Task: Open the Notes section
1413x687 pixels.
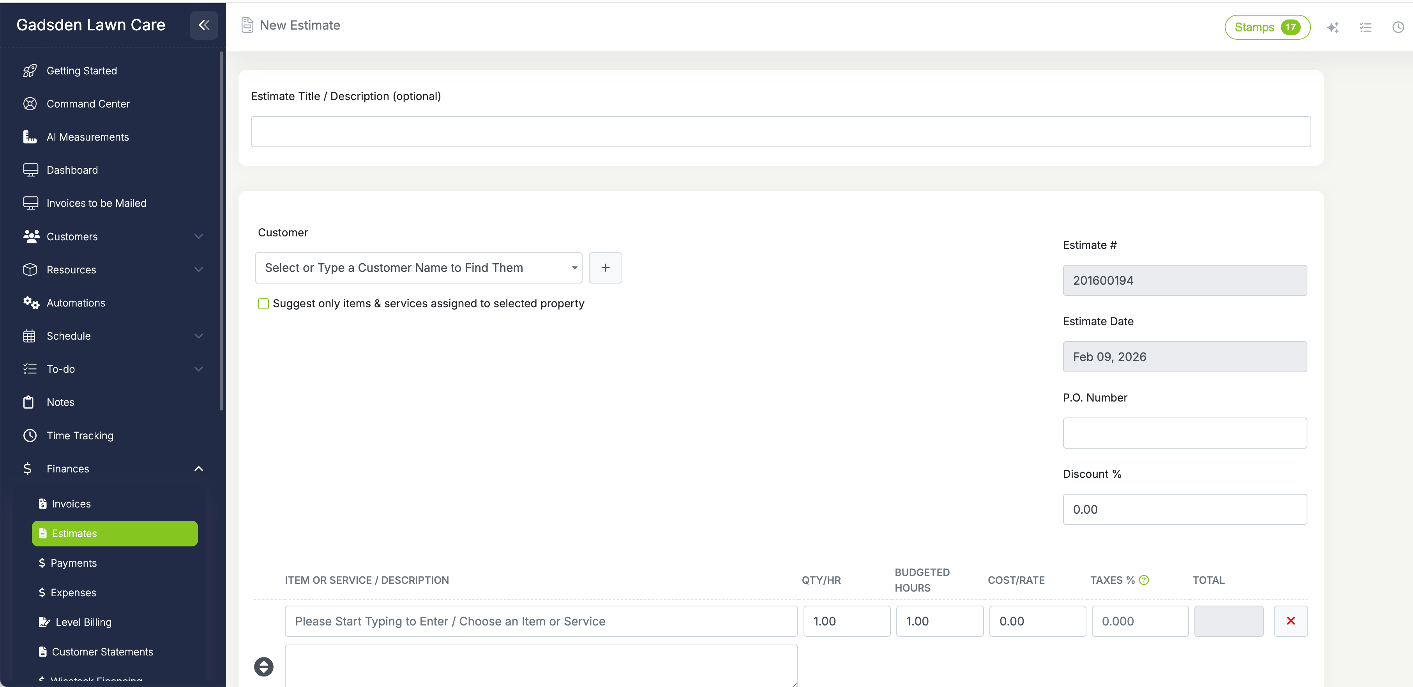Action: [60, 402]
